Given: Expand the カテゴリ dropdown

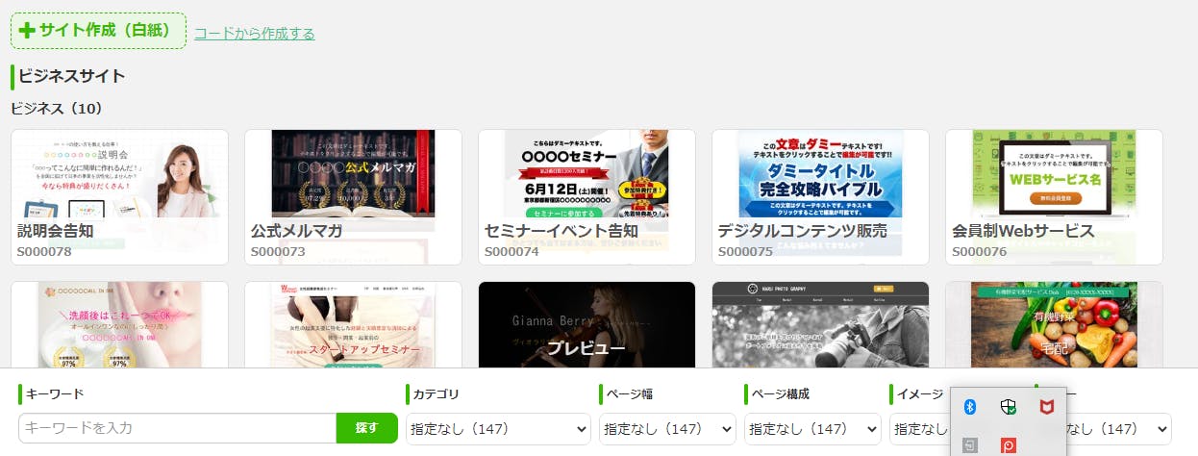Looking at the screenshot, I should tap(498, 428).
